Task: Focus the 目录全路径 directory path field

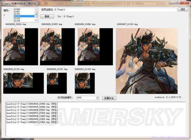Action: pos(115,10)
